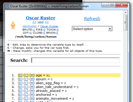Image resolution: width=133 pixels, height=102 pixels.
Task: Click the human mob sprite icon
Action: [x=13, y=25]
